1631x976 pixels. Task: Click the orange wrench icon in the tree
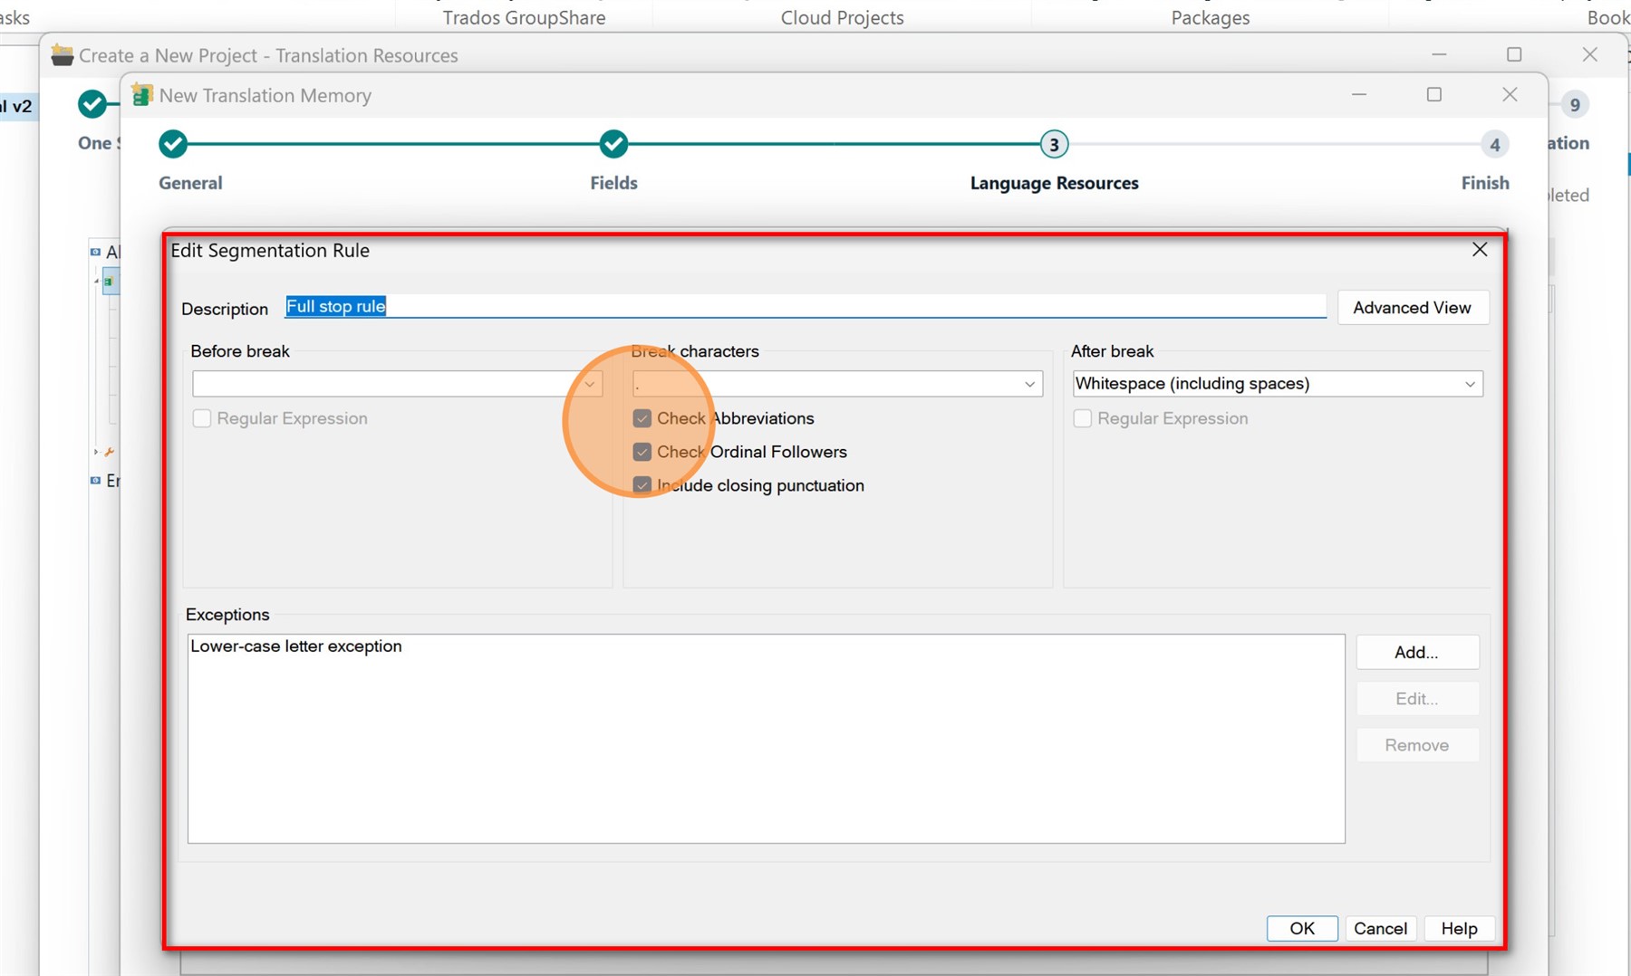point(111,452)
